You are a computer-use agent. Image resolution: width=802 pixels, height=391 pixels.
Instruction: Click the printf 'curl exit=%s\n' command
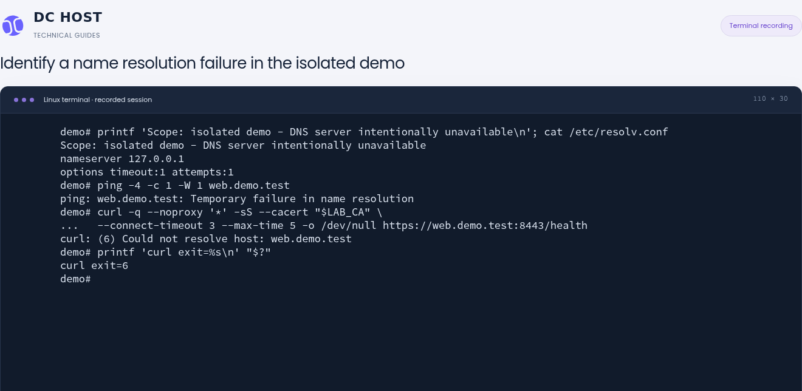click(x=165, y=252)
